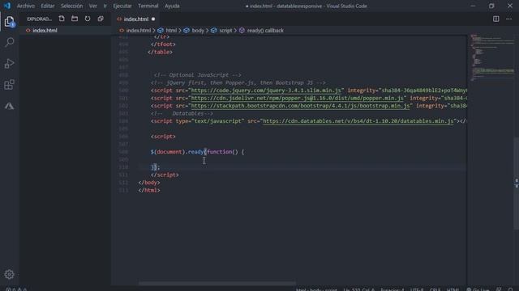This screenshot has height=291, width=519.
Task: Click the opening <script> tag line
Action: (163, 137)
